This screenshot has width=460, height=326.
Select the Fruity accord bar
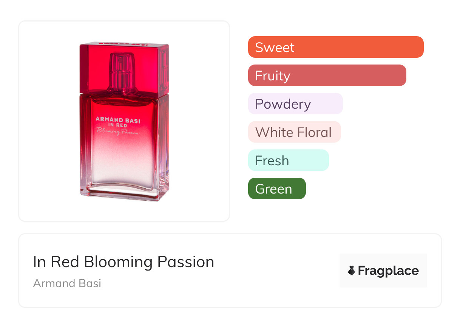[x=327, y=75]
